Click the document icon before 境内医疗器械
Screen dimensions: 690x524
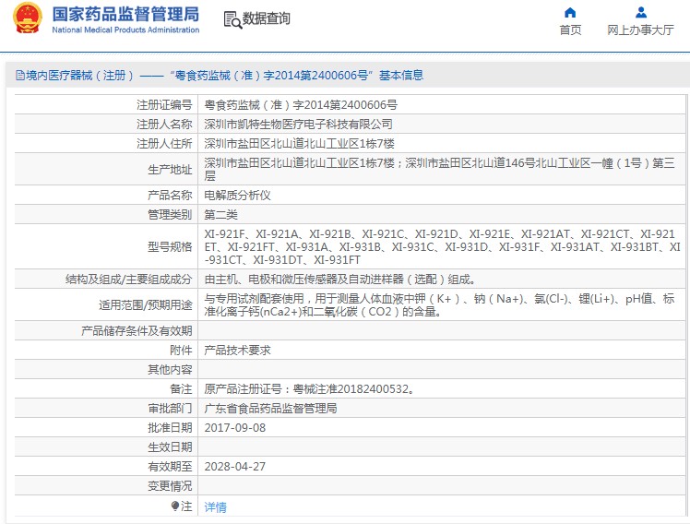click(20, 76)
